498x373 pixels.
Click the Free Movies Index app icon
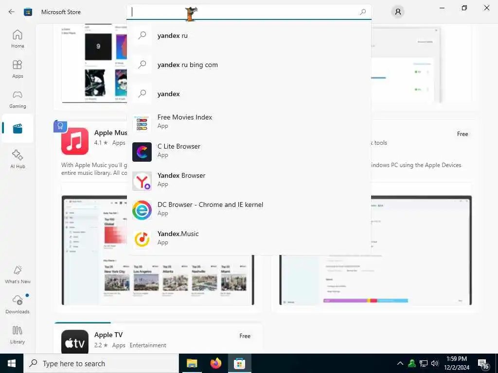tap(142, 123)
